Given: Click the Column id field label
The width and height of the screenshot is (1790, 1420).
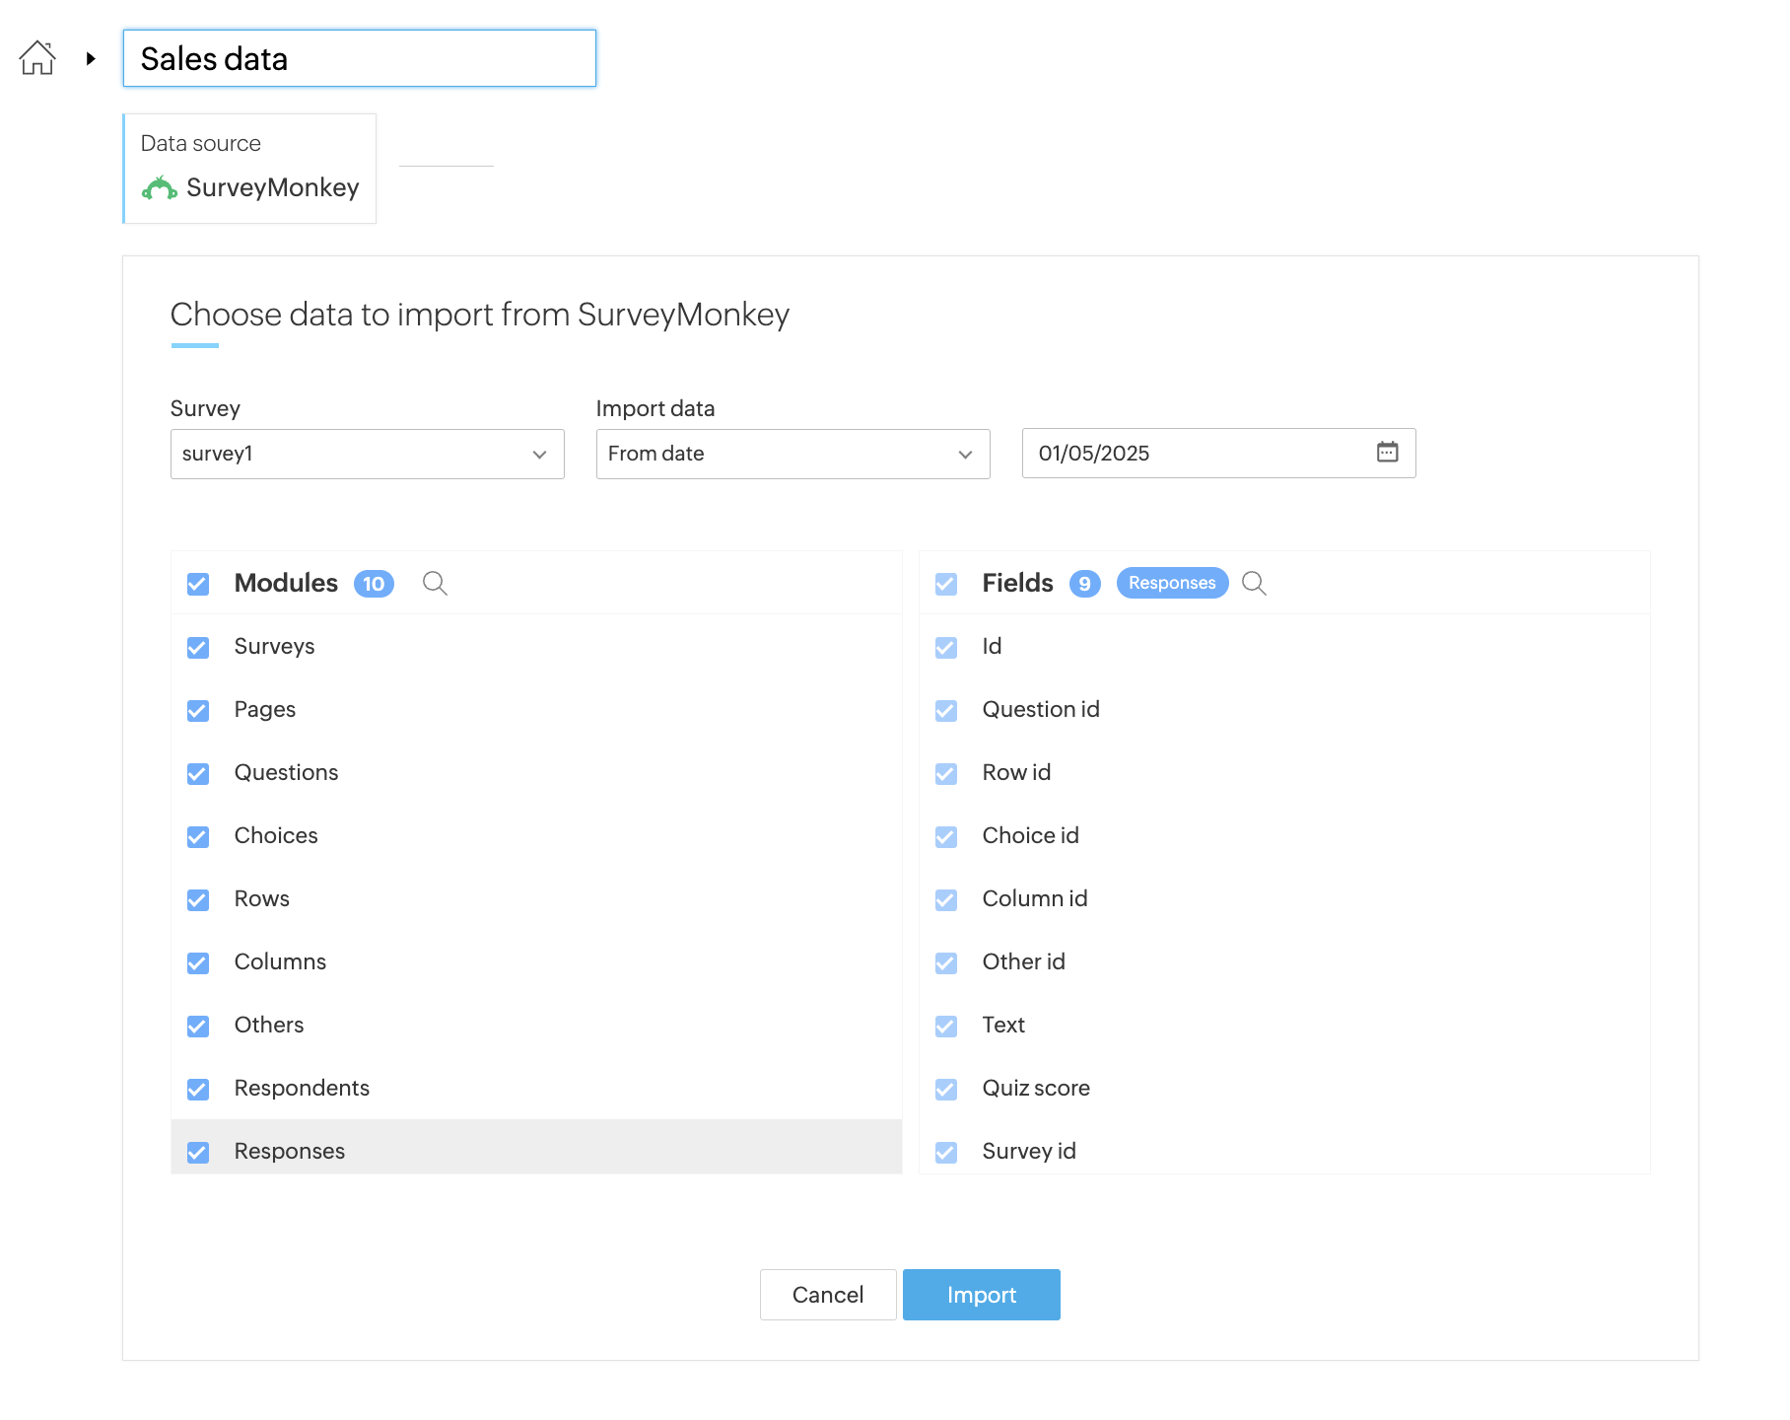Looking at the screenshot, I should 1035,898.
